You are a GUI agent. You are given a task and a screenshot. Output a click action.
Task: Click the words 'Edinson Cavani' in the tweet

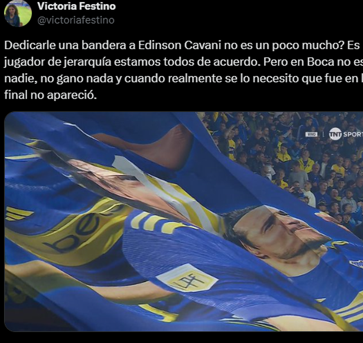180,45
